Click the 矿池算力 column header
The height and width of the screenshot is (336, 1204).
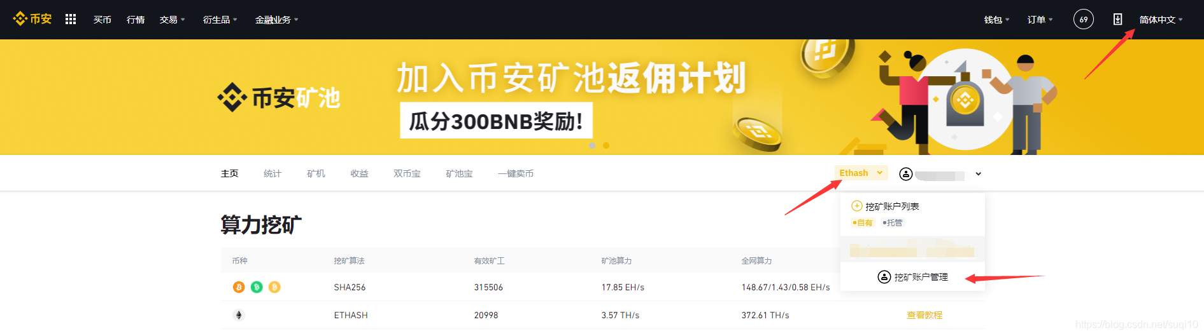click(x=616, y=261)
